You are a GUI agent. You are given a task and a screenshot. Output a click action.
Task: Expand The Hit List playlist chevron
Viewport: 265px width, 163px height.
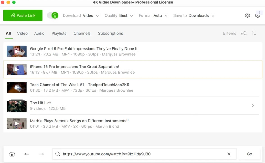(253, 106)
